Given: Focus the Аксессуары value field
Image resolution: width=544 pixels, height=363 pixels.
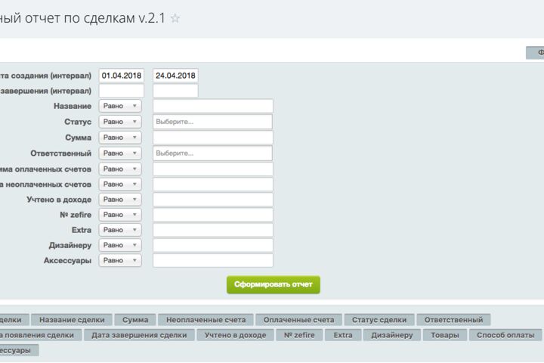Looking at the screenshot, I should click(212, 260).
